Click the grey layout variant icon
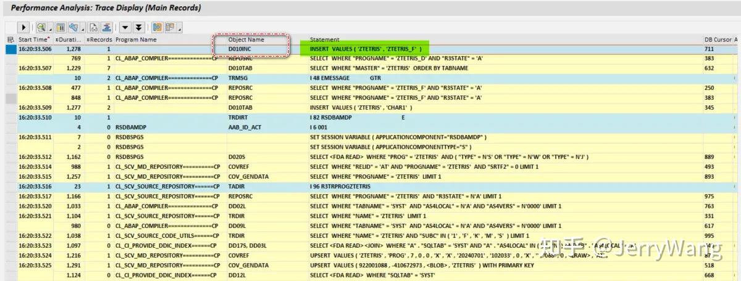Screen dimensions: 741x281 point(169,27)
